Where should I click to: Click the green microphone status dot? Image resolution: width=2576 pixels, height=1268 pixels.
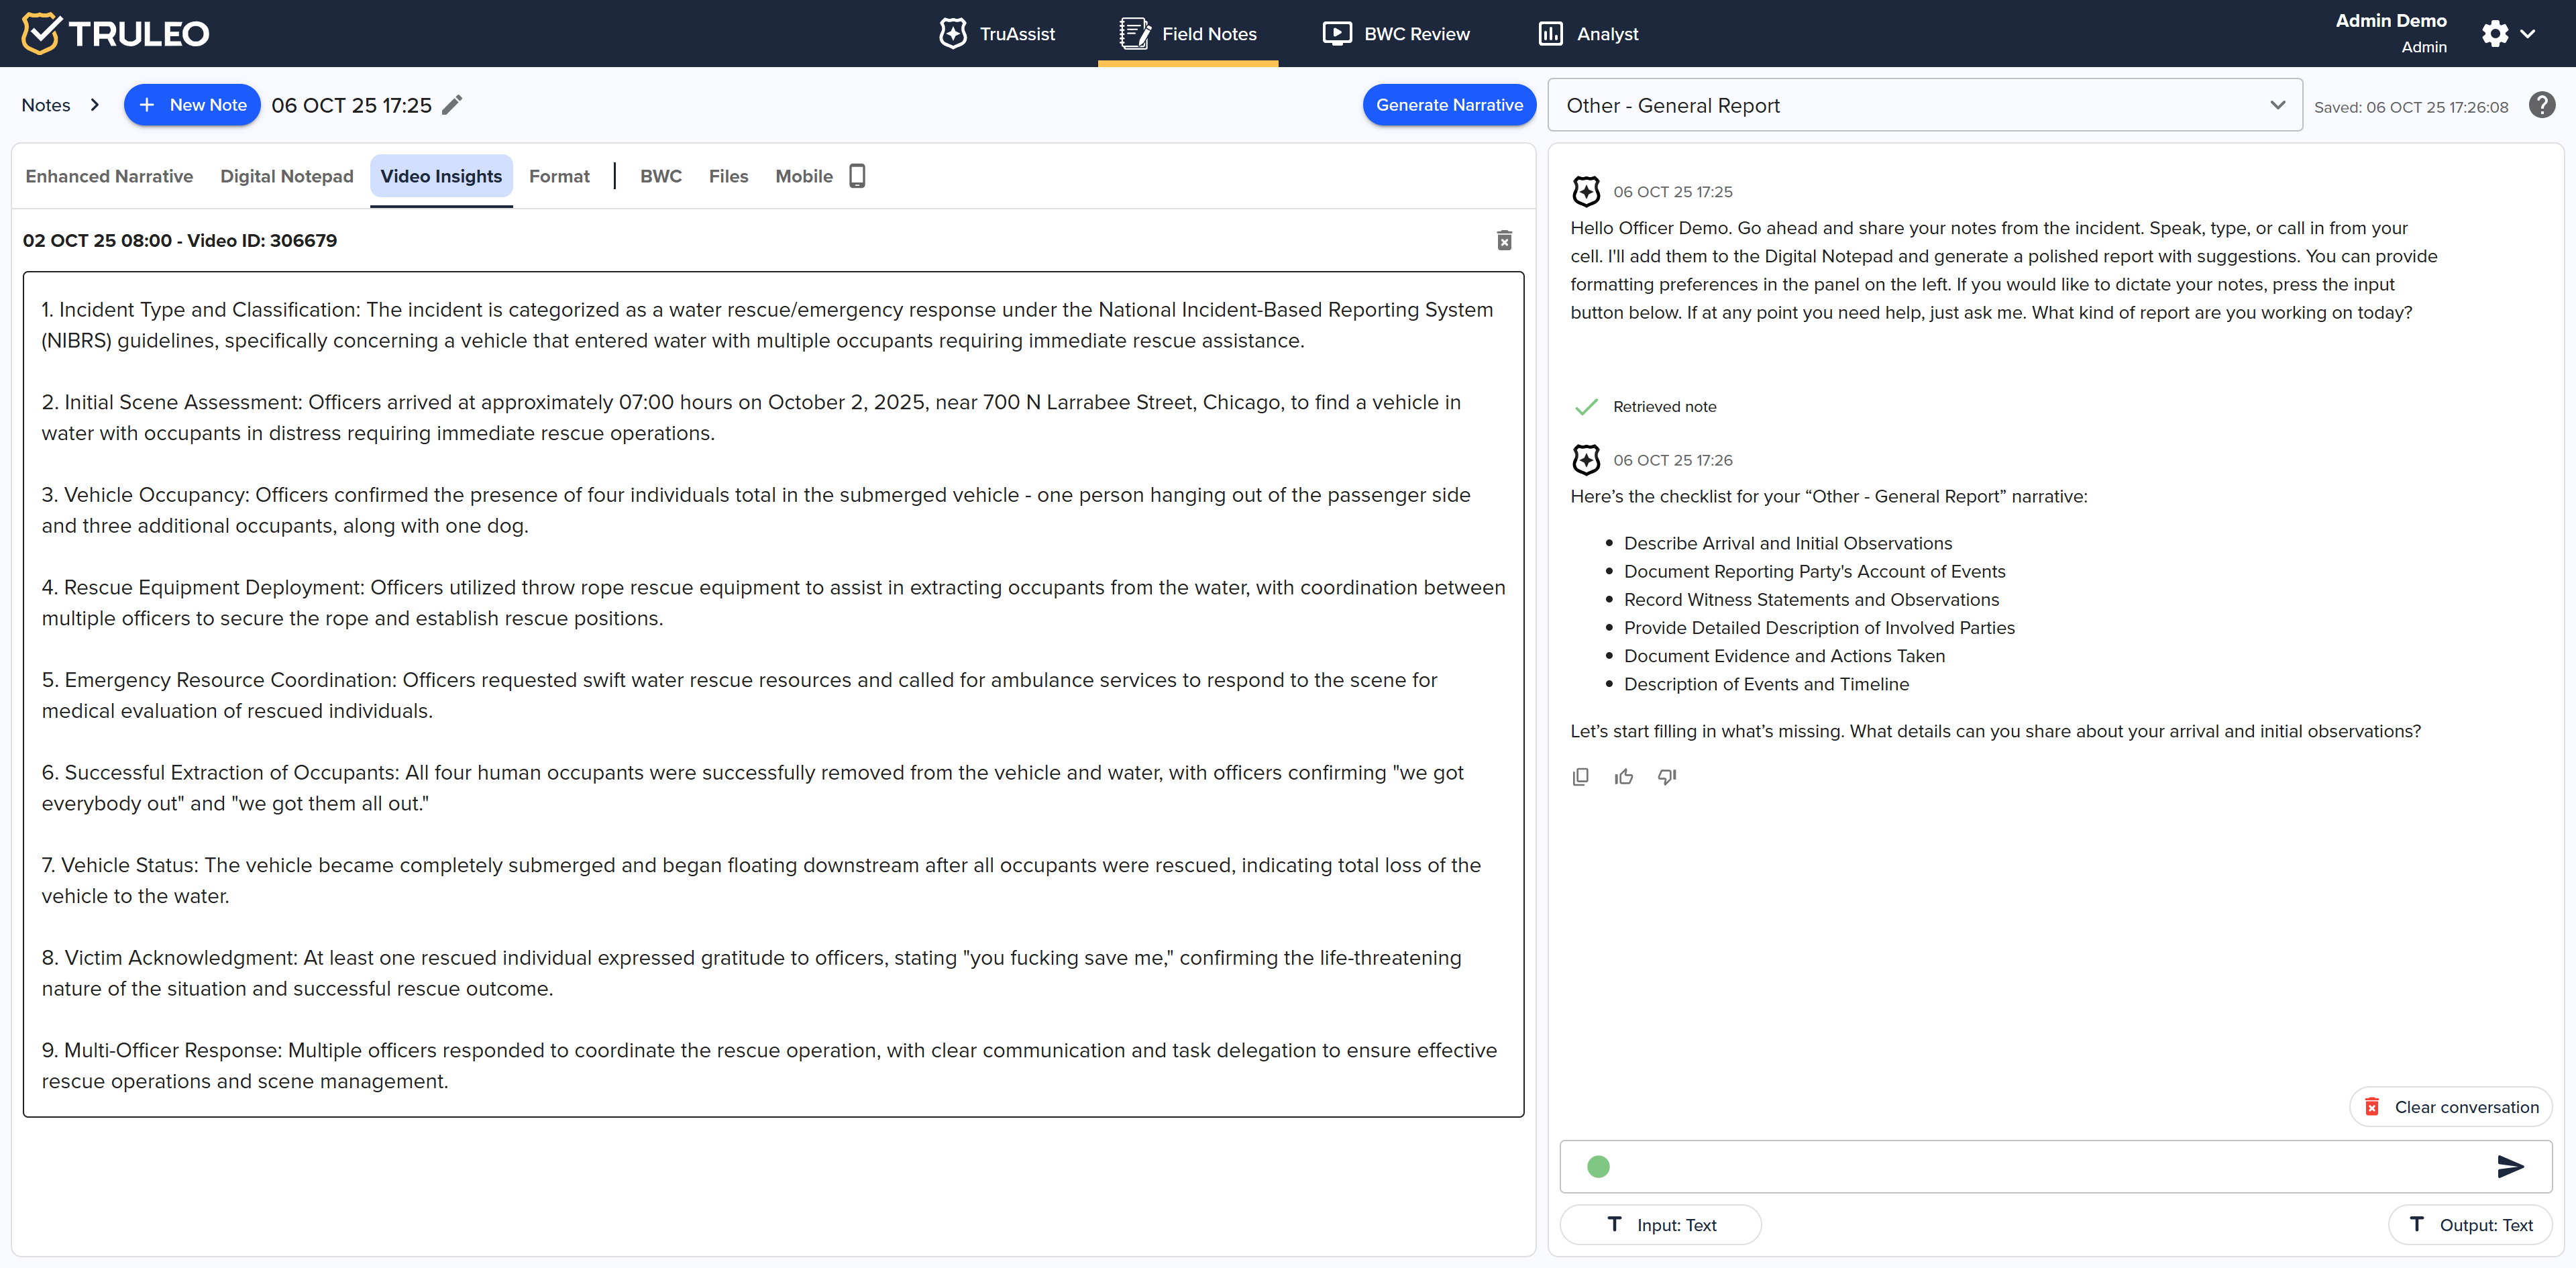1598,1166
